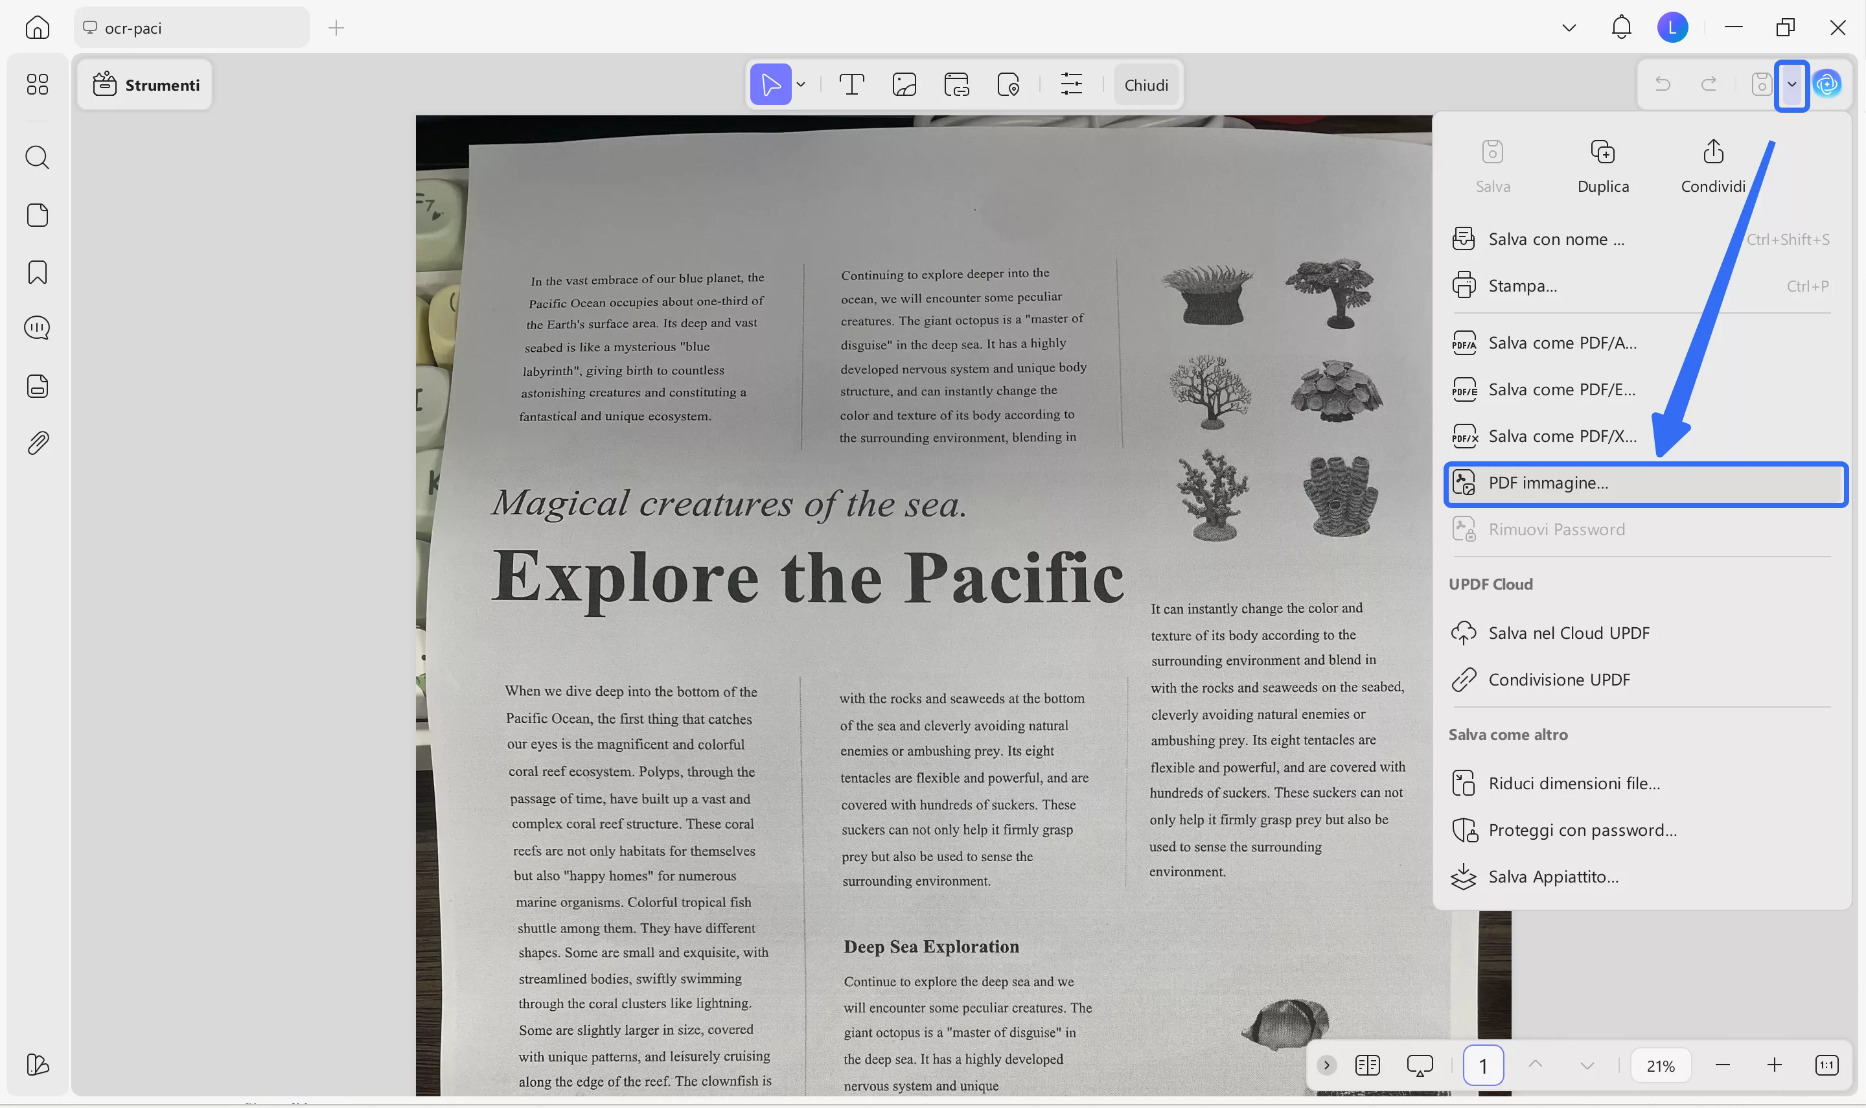Open the comments panel in the sidebar
This screenshot has height=1108, width=1866.
[x=36, y=327]
